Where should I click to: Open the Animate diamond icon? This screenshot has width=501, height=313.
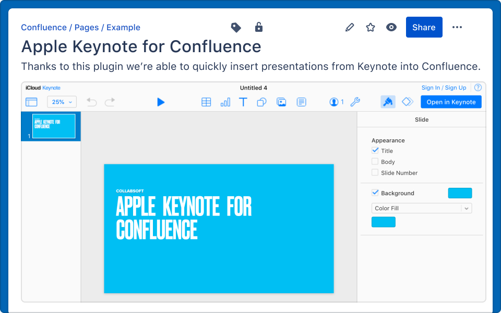[408, 102]
